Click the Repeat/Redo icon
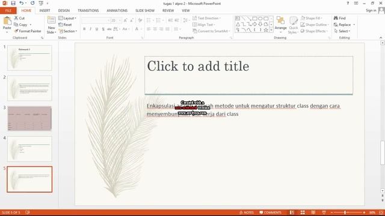This screenshot has width=385, height=216. point(32,3)
